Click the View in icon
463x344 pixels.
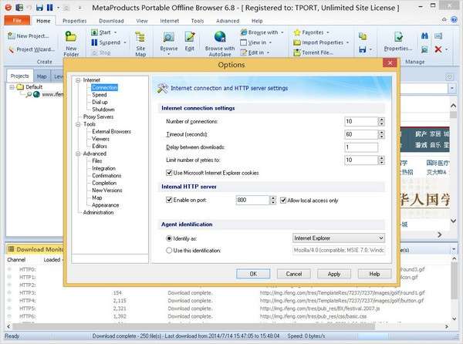(244, 42)
